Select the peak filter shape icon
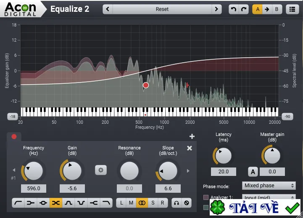This screenshot has height=218, width=303. 43,203
